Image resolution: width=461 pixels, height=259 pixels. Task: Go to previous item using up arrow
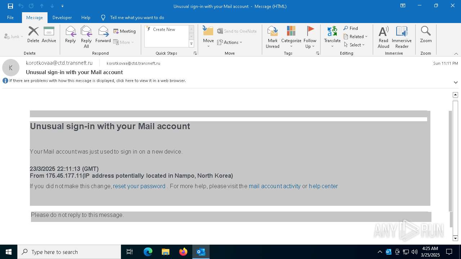point(42,6)
